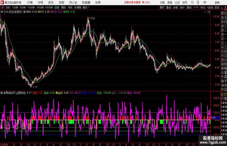Switch to the 分时 period tab
This screenshot has height=146, width=227.
coord(8,7)
